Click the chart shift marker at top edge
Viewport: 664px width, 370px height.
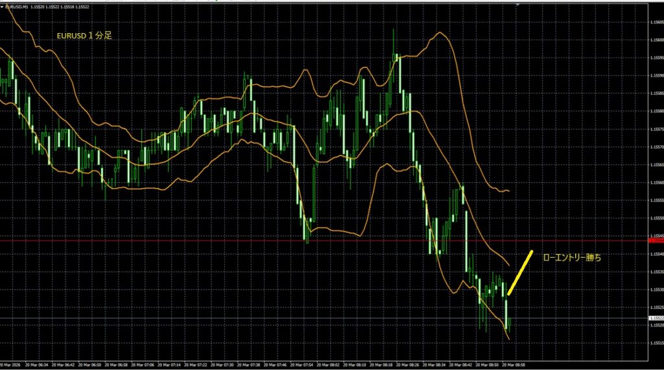517,5
